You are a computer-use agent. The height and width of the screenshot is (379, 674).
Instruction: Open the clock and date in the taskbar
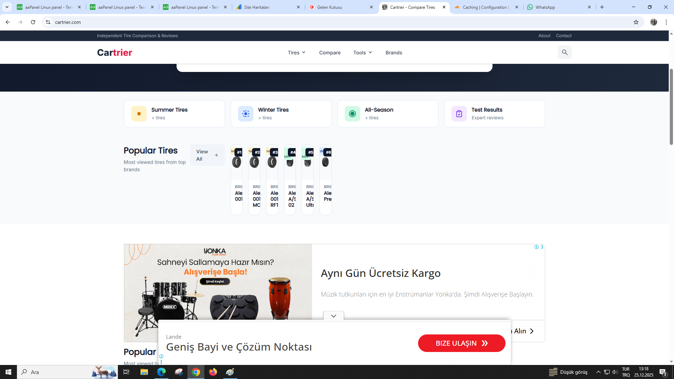(x=643, y=372)
